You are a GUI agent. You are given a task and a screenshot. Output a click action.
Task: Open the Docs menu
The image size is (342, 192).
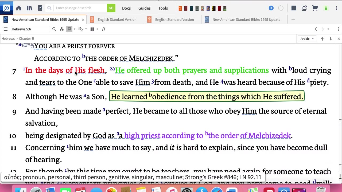[x=126, y=8]
